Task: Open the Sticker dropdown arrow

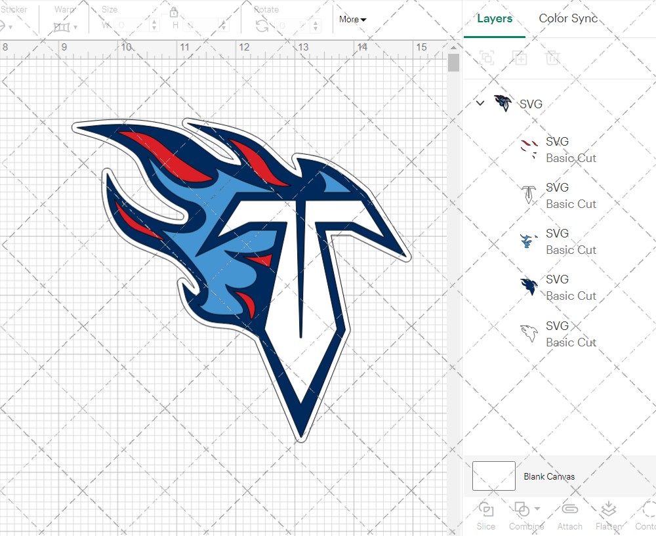Action: pos(10,28)
